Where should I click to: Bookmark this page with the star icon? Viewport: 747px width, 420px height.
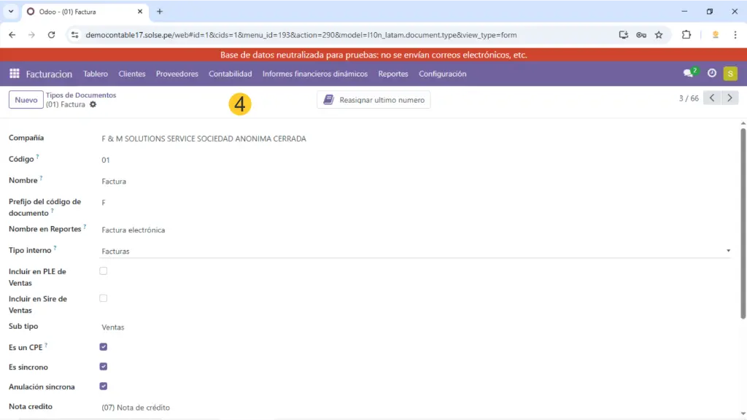[x=659, y=34]
